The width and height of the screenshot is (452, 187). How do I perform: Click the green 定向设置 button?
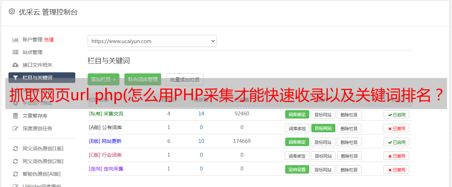297,169
